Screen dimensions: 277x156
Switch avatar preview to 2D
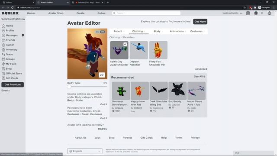pyautogui.click(x=102, y=75)
